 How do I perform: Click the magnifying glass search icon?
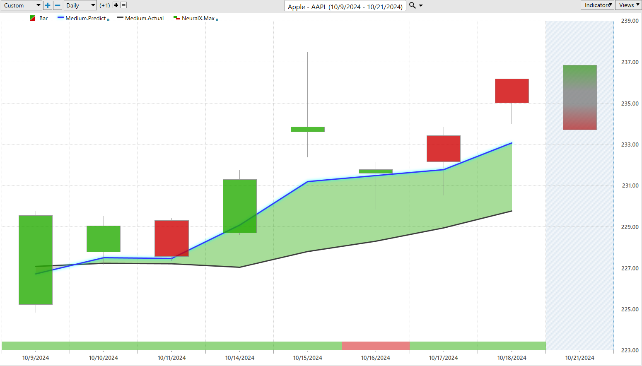(x=412, y=5)
